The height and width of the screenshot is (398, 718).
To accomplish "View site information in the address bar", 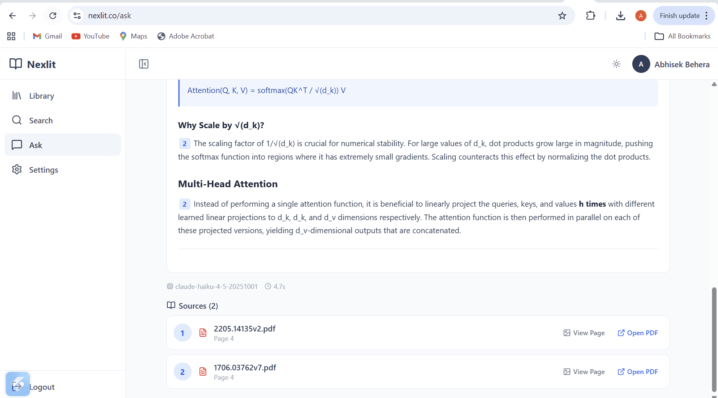I will pyautogui.click(x=77, y=16).
